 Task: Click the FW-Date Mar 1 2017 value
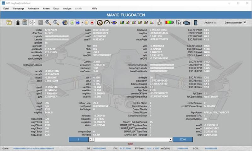[x=153, y=148]
